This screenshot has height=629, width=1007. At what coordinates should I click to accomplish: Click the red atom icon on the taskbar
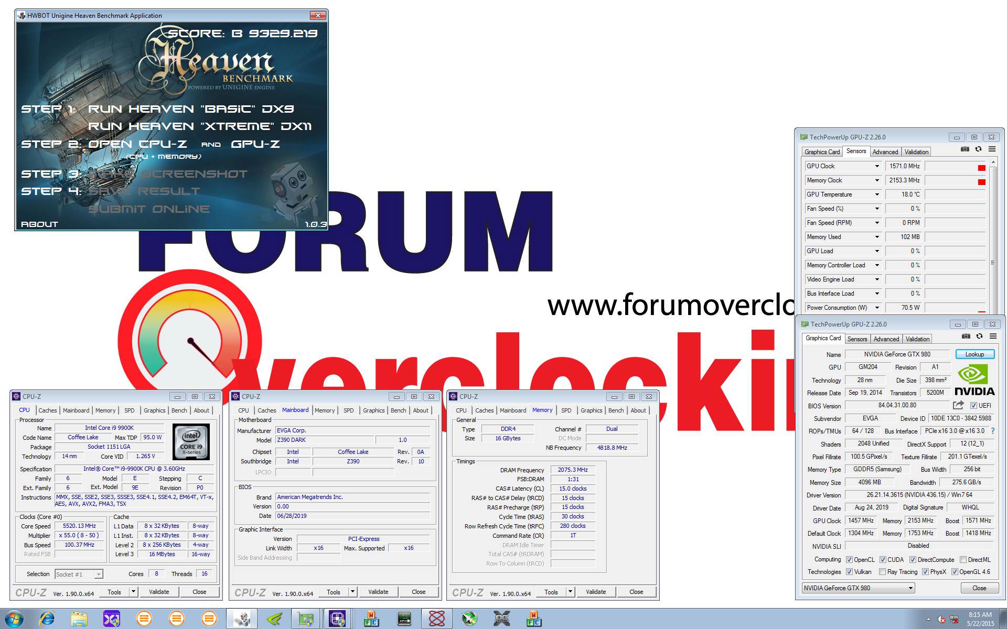click(x=436, y=619)
